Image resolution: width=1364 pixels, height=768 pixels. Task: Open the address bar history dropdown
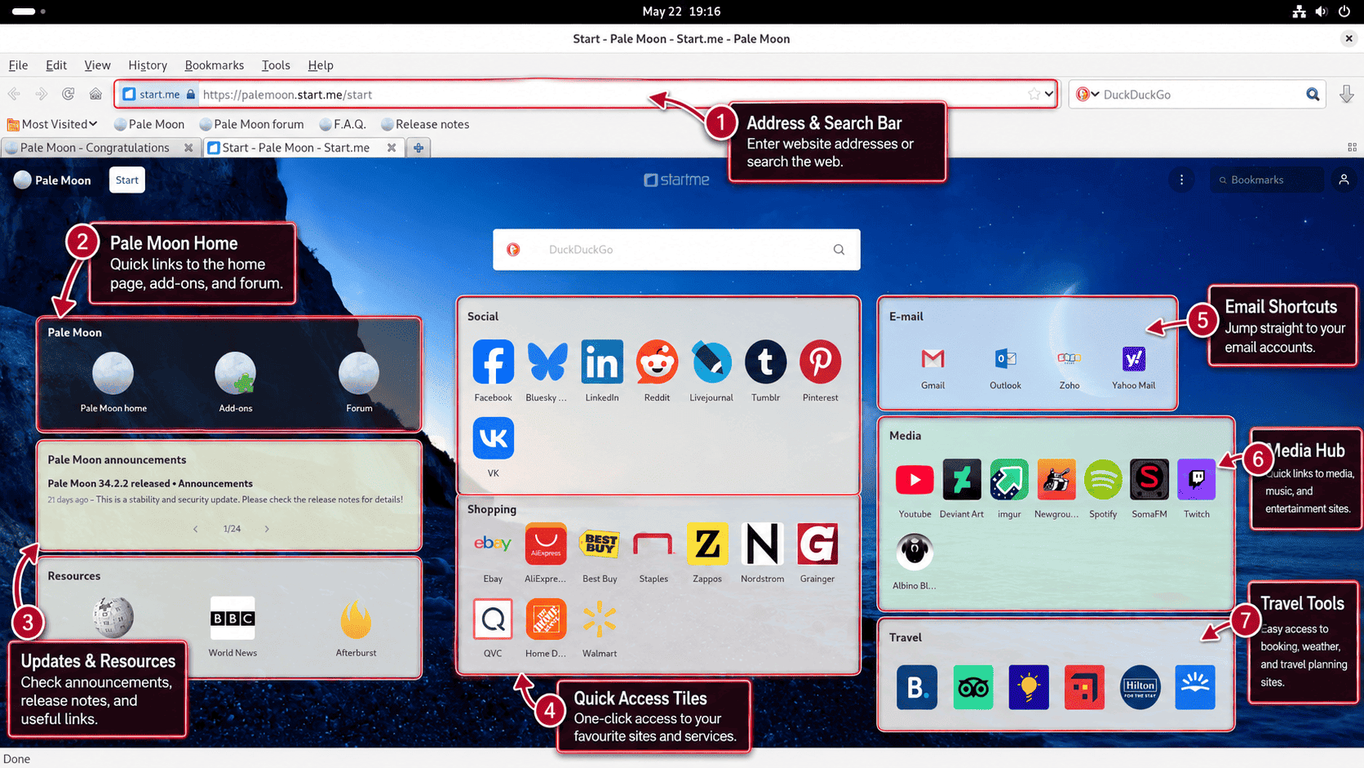[x=1049, y=94]
